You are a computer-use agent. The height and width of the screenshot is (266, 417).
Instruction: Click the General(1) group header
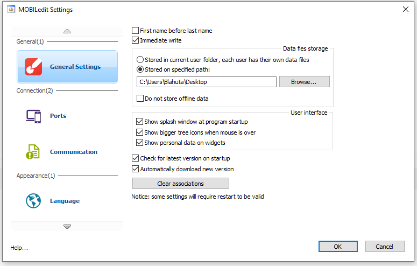30,41
